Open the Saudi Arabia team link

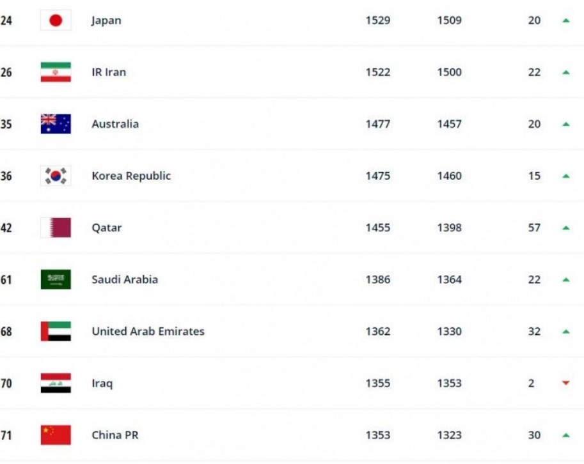[x=125, y=279]
